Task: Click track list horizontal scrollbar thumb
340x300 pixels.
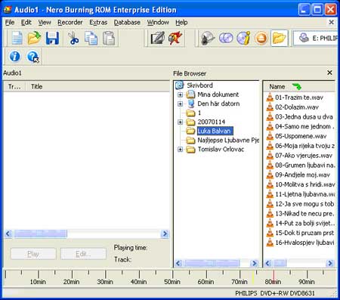Action: pos(40,234)
